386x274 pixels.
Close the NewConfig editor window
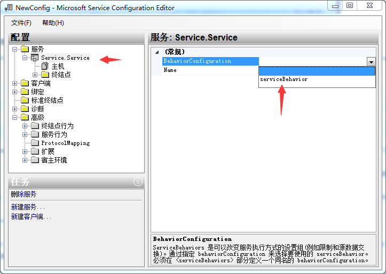point(369,5)
